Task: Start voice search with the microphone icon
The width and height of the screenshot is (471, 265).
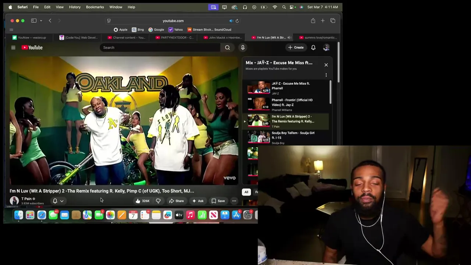Action: click(242, 47)
